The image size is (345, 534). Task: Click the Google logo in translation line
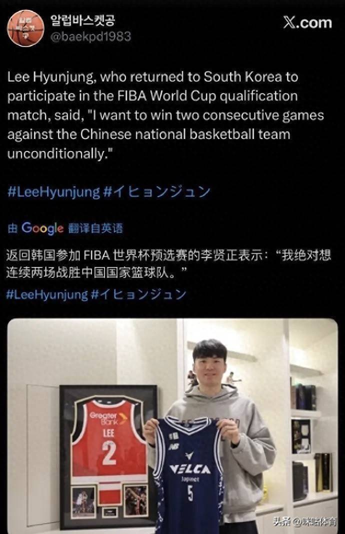coord(42,228)
